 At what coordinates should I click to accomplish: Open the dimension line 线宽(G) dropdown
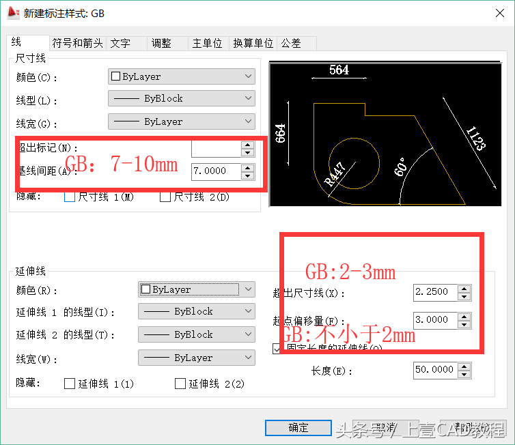182,121
